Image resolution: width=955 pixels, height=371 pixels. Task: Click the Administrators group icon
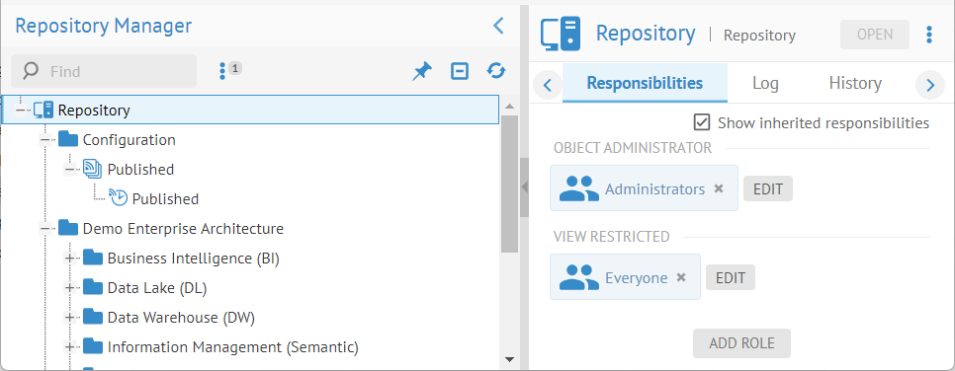(x=578, y=188)
